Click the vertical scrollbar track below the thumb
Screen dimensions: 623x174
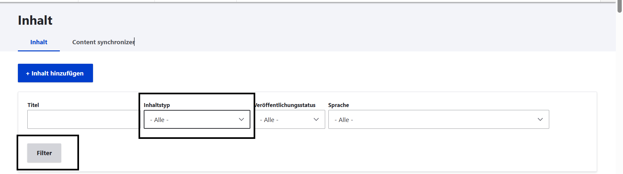tap(619, 98)
